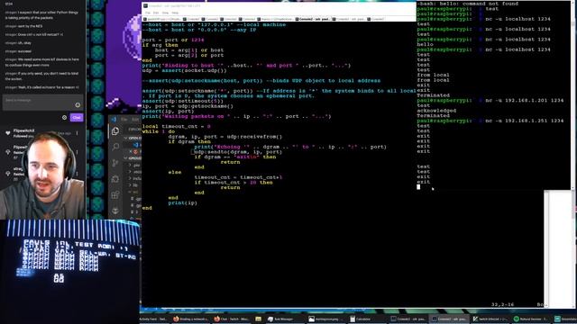Screen dimensions: 577x324
Task: Open the chat settings gear icon
Action: [64, 118]
